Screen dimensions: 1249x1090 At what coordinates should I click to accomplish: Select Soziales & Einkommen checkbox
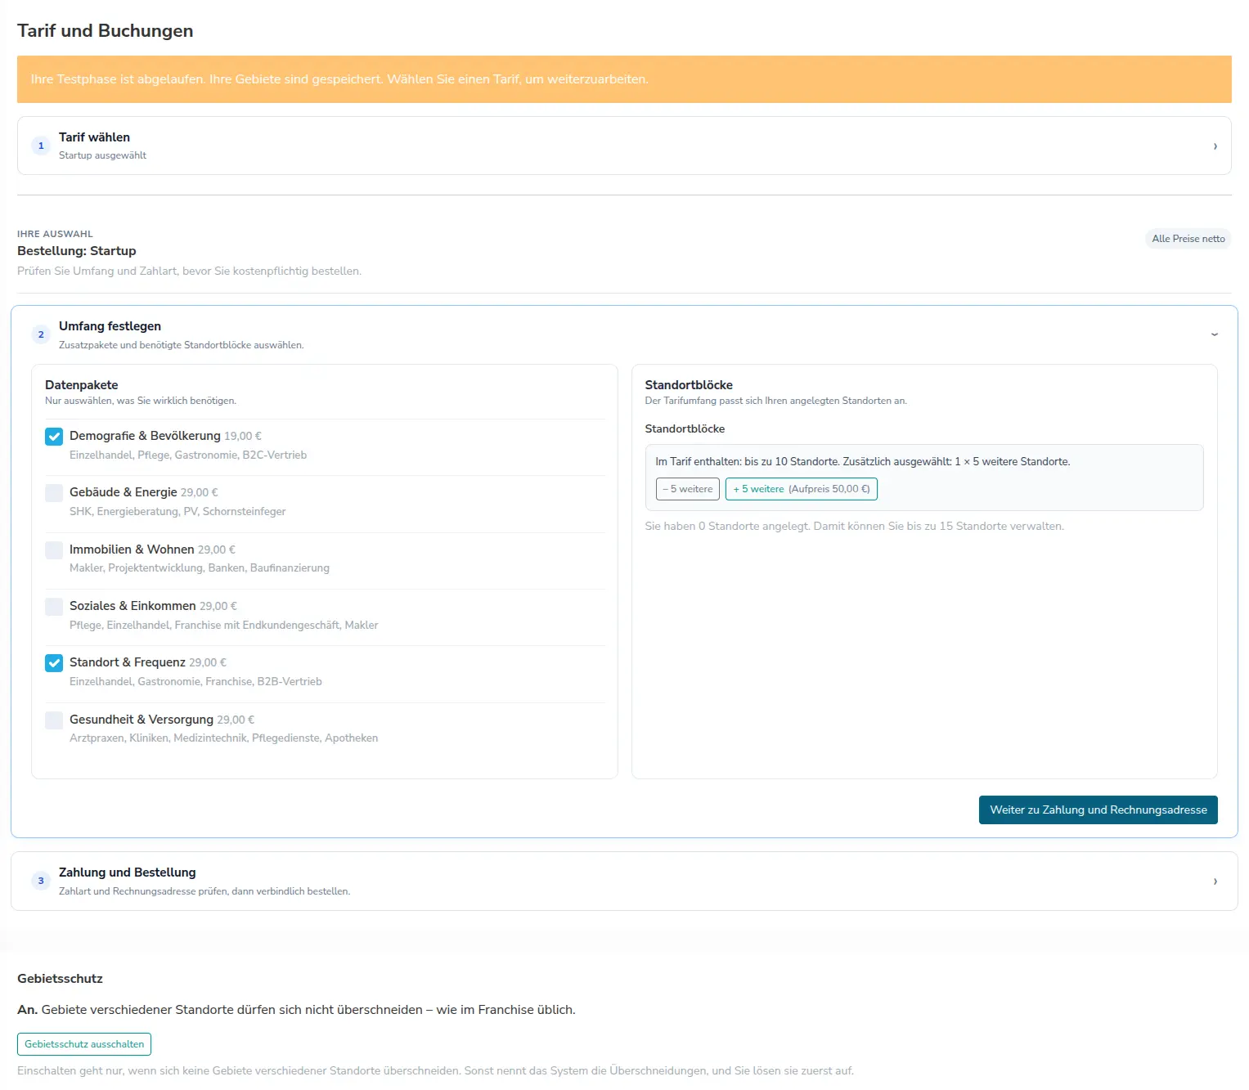54,607
